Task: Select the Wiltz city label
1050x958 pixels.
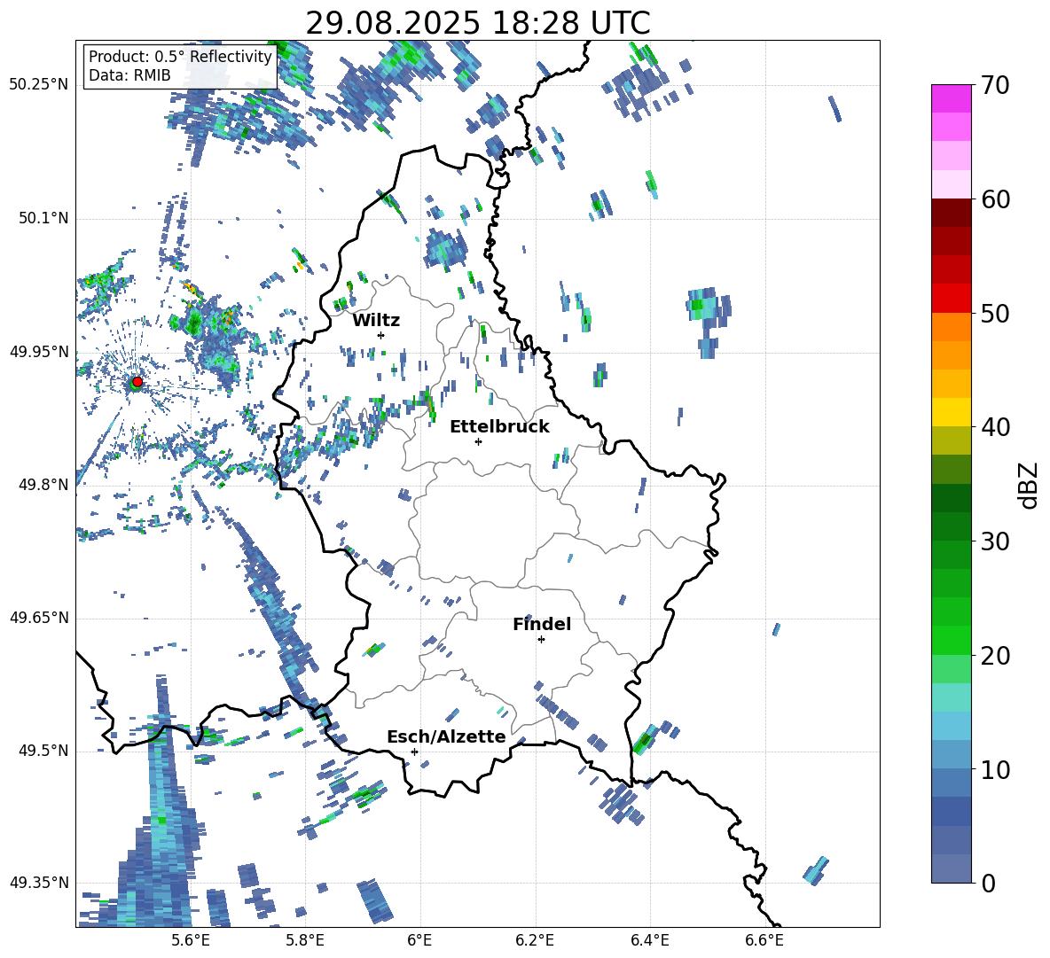Action: [x=376, y=321]
